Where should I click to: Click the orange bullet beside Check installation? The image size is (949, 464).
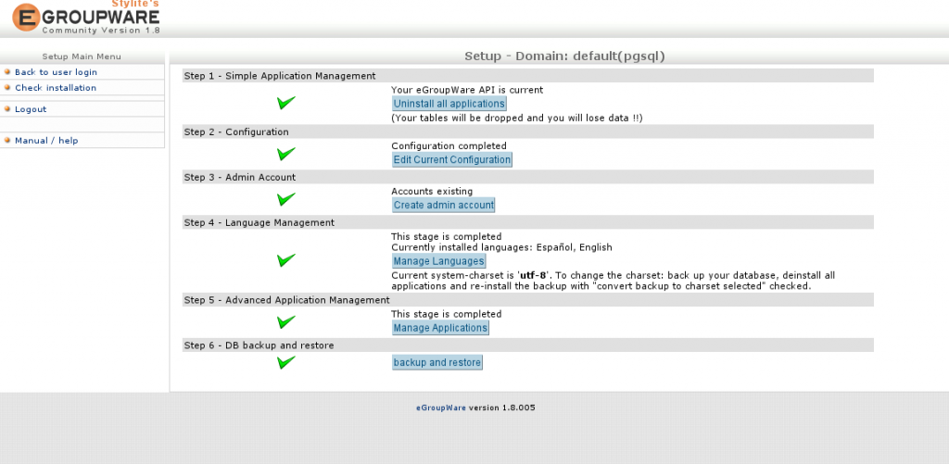tap(7, 87)
